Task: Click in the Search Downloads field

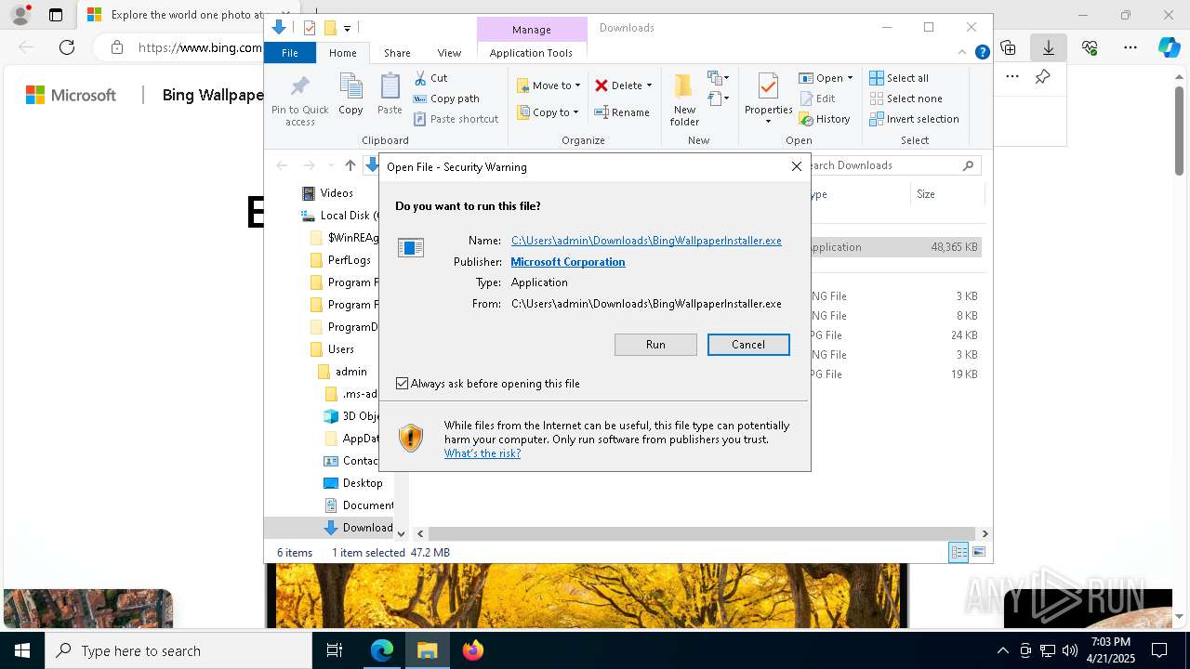Action: [x=883, y=165]
